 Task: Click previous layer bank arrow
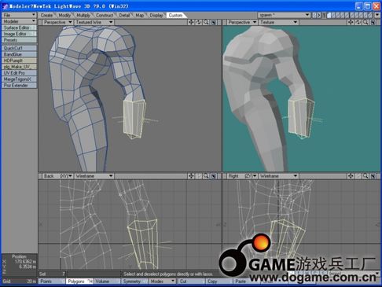point(314,15)
